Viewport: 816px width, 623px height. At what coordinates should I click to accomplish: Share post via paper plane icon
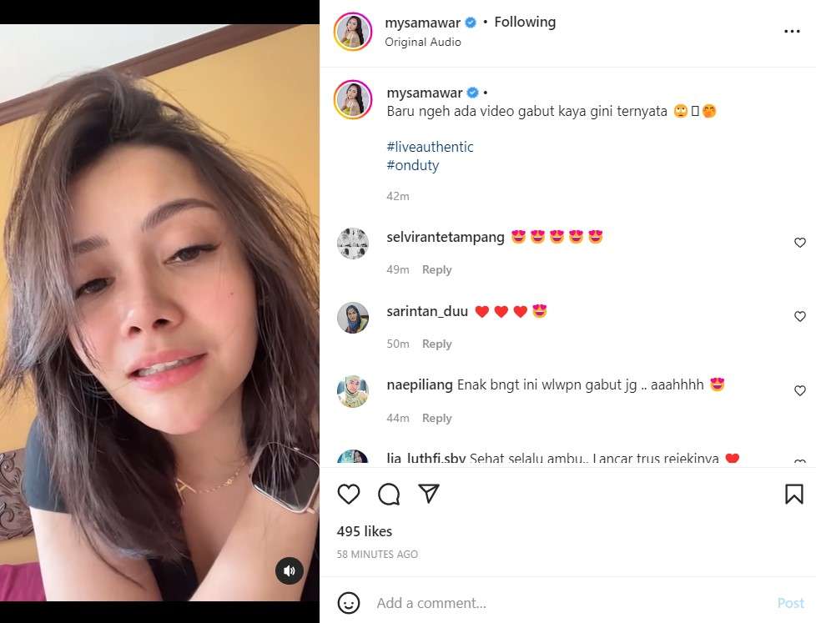click(x=429, y=494)
